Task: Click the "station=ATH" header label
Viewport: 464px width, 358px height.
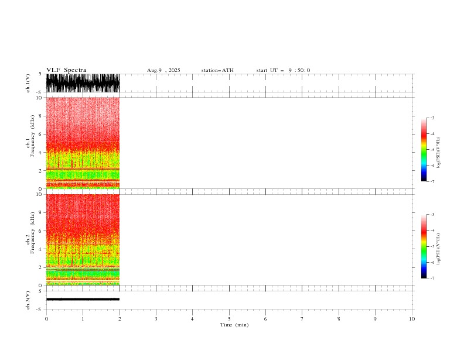Action: [x=217, y=70]
